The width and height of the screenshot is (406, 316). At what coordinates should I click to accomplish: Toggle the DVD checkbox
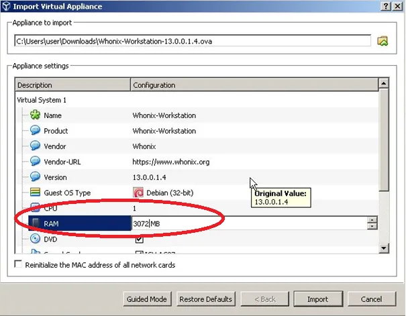[x=139, y=239]
